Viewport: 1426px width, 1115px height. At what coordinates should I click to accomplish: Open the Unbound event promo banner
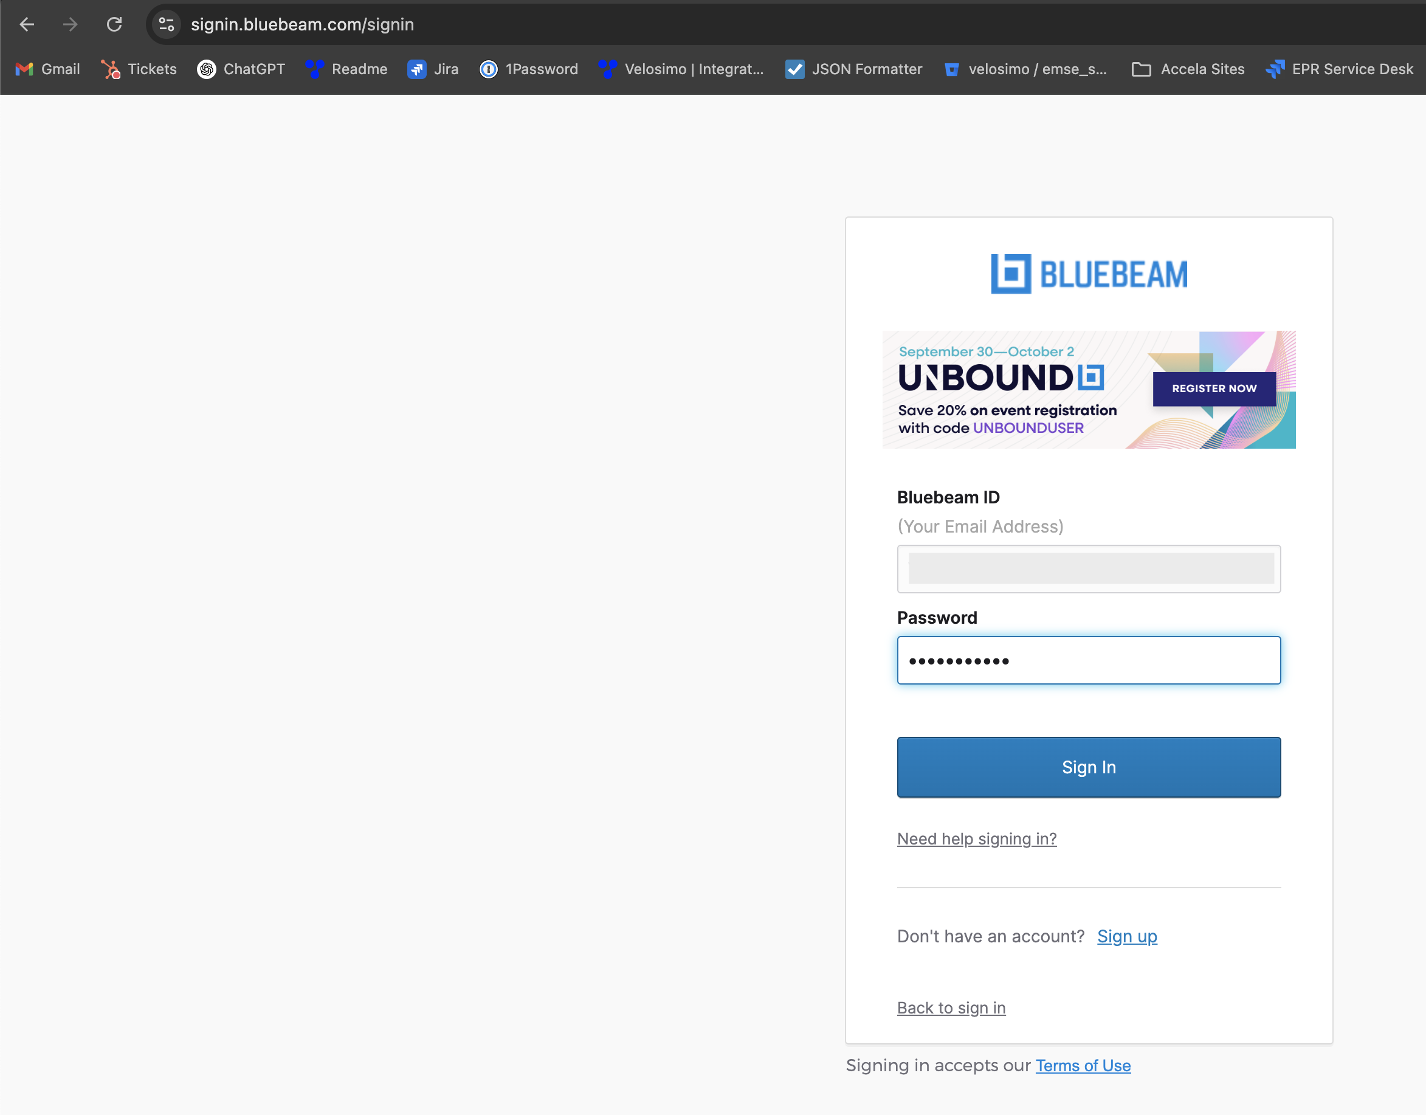point(1089,390)
